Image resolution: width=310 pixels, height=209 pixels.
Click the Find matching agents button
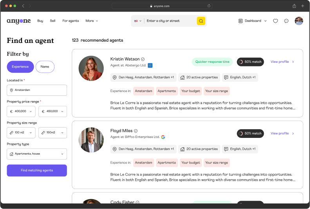click(x=37, y=170)
